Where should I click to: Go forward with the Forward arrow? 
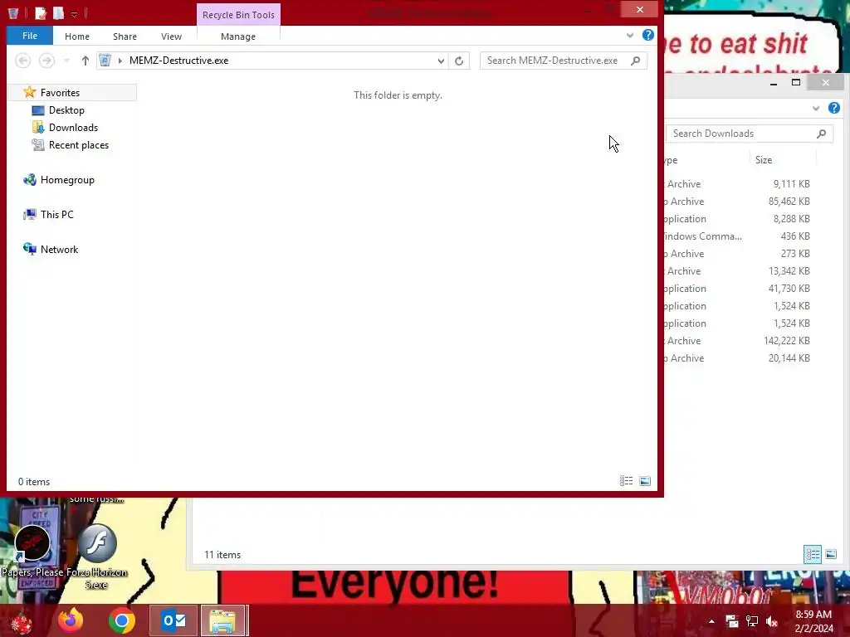(46, 61)
